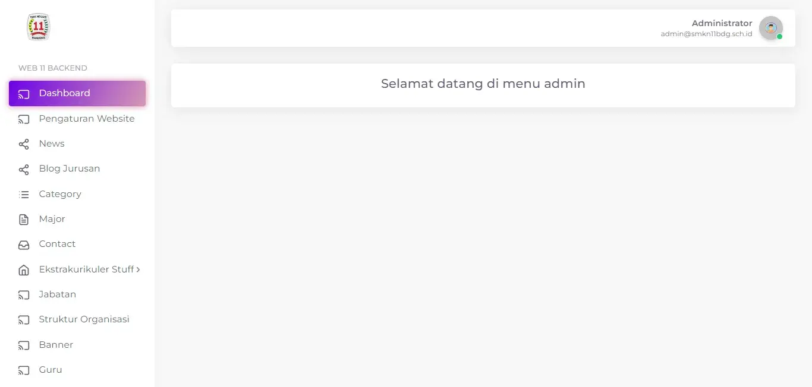Click the cast icon beside Jabatan
Image resolution: width=812 pixels, height=387 pixels.
click(24, 295)
